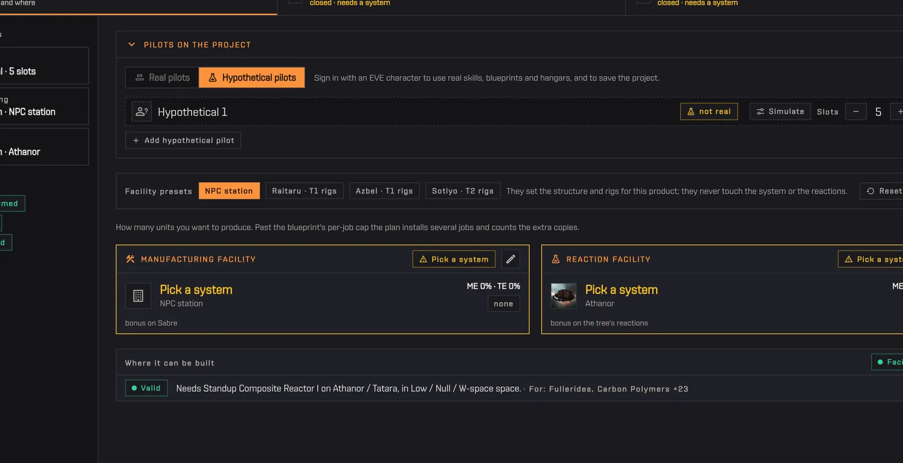Image resolution: width=903 pixels, height=463 pixels.
Task: Click the slots value 5
Action: point(878,112)
